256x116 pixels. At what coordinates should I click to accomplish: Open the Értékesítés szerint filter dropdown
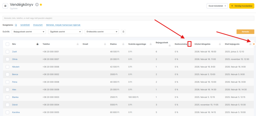[x=102, y=32]
